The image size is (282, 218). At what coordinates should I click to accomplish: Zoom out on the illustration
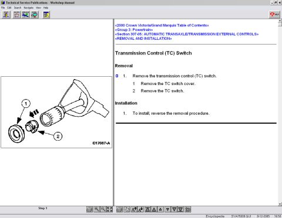pos(103,209)
